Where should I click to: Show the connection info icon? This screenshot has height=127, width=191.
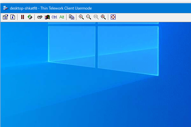tap(13, 17)
